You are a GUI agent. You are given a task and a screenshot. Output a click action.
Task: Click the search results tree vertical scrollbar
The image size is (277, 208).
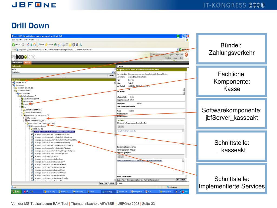(115, 131)
